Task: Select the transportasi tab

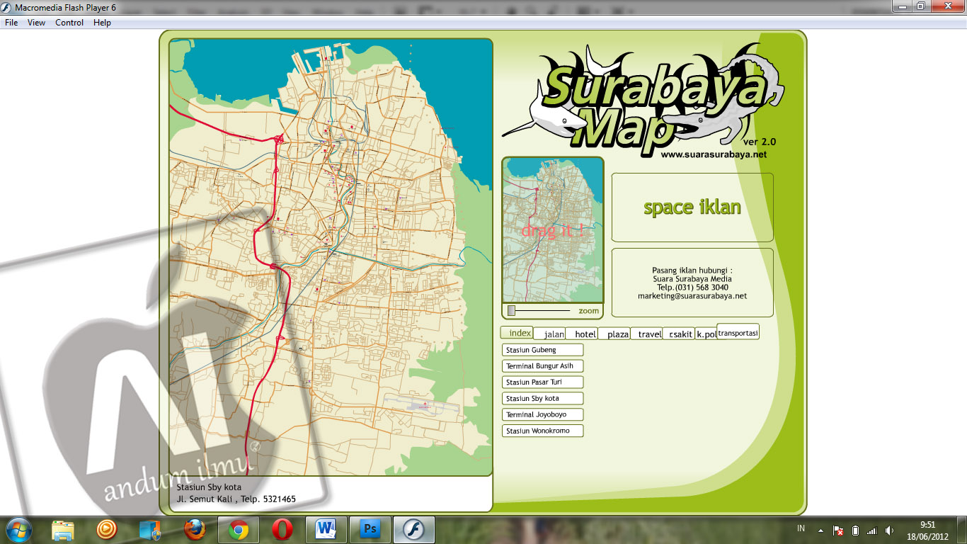Action: 737,331
